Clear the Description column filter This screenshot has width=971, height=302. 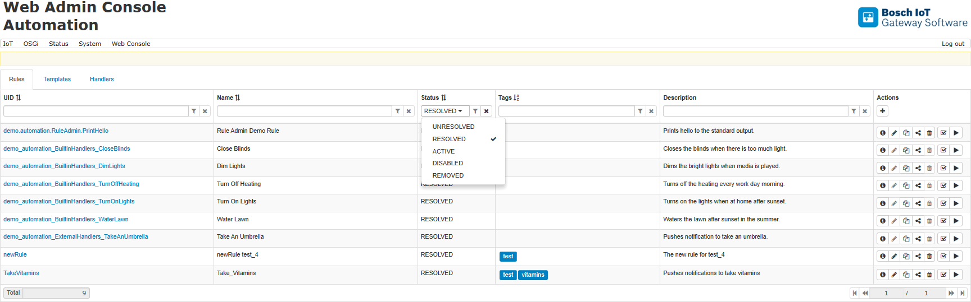[x=865, y=111]
